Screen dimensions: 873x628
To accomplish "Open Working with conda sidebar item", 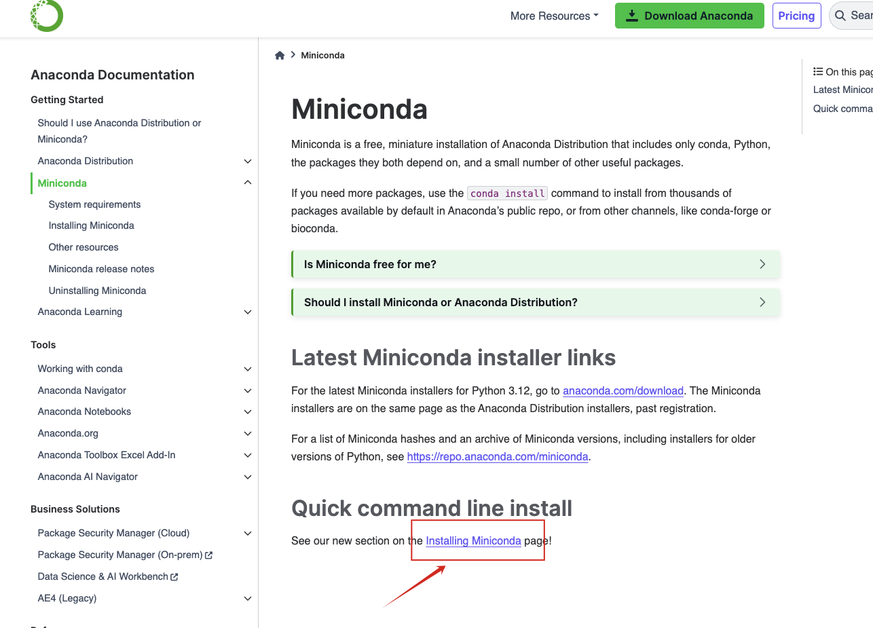I will tap(80, 369).
